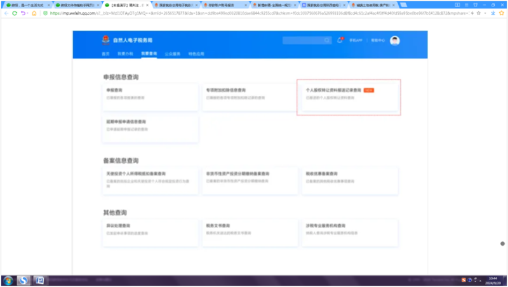Reload the page with the refresh button
The height and width of the screenshot is (287, 508).
pos(15,13)
